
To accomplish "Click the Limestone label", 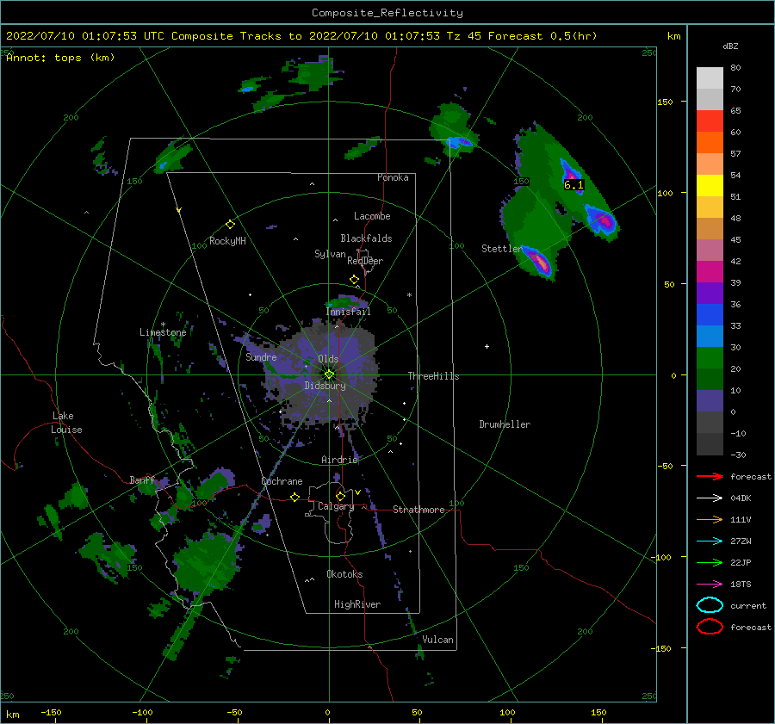I will click(x=163, y=332).
